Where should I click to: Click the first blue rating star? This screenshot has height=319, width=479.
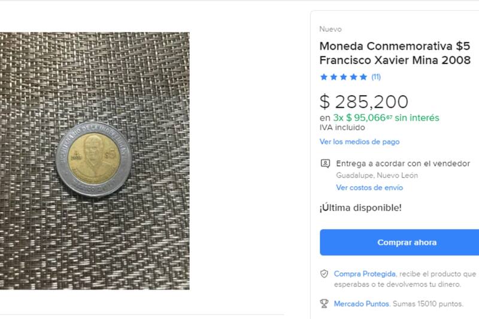click(324, 77)
